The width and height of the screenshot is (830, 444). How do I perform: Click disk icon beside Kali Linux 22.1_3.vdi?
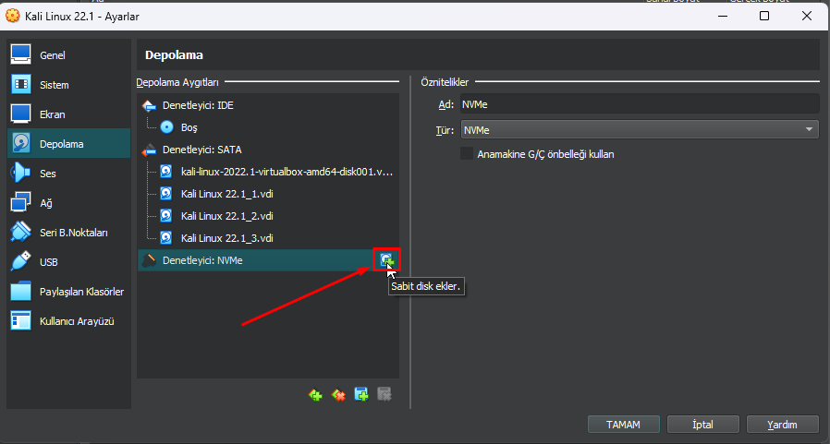(x=166, y=238)
